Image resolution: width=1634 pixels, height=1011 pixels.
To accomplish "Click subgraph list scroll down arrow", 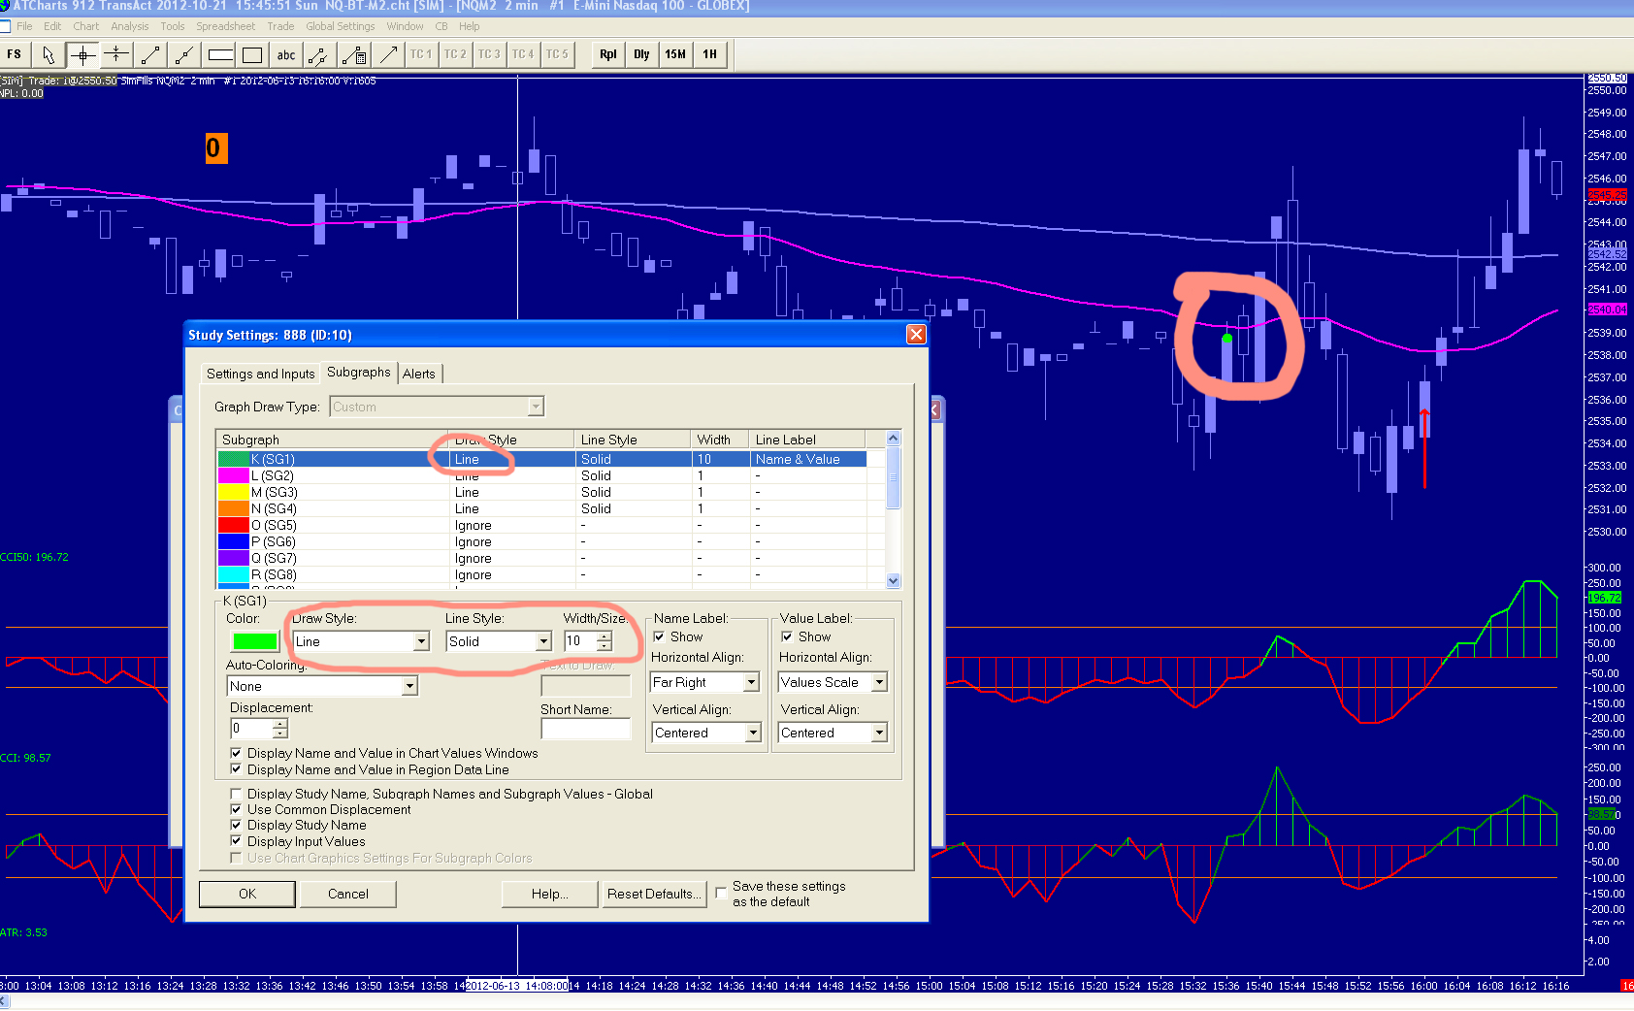I will pos(894,580).
